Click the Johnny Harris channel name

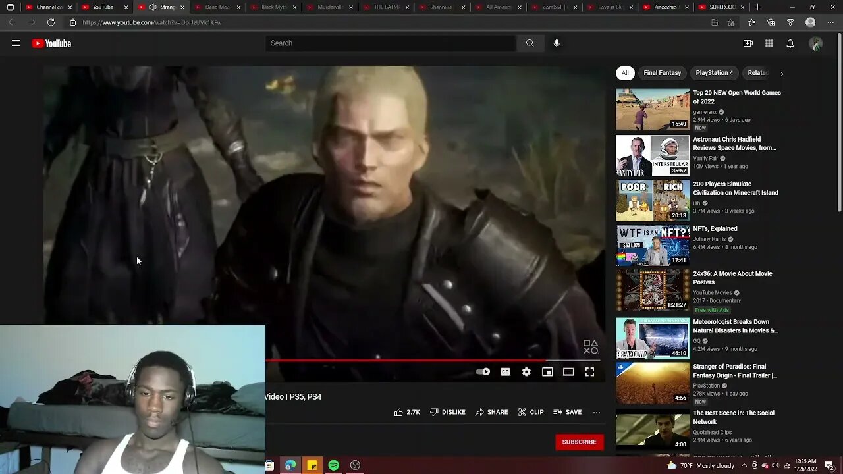point(710,239)
